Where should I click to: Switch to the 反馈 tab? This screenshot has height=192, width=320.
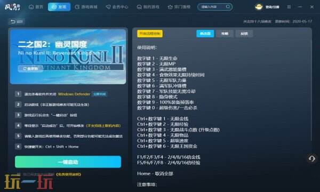244,34
